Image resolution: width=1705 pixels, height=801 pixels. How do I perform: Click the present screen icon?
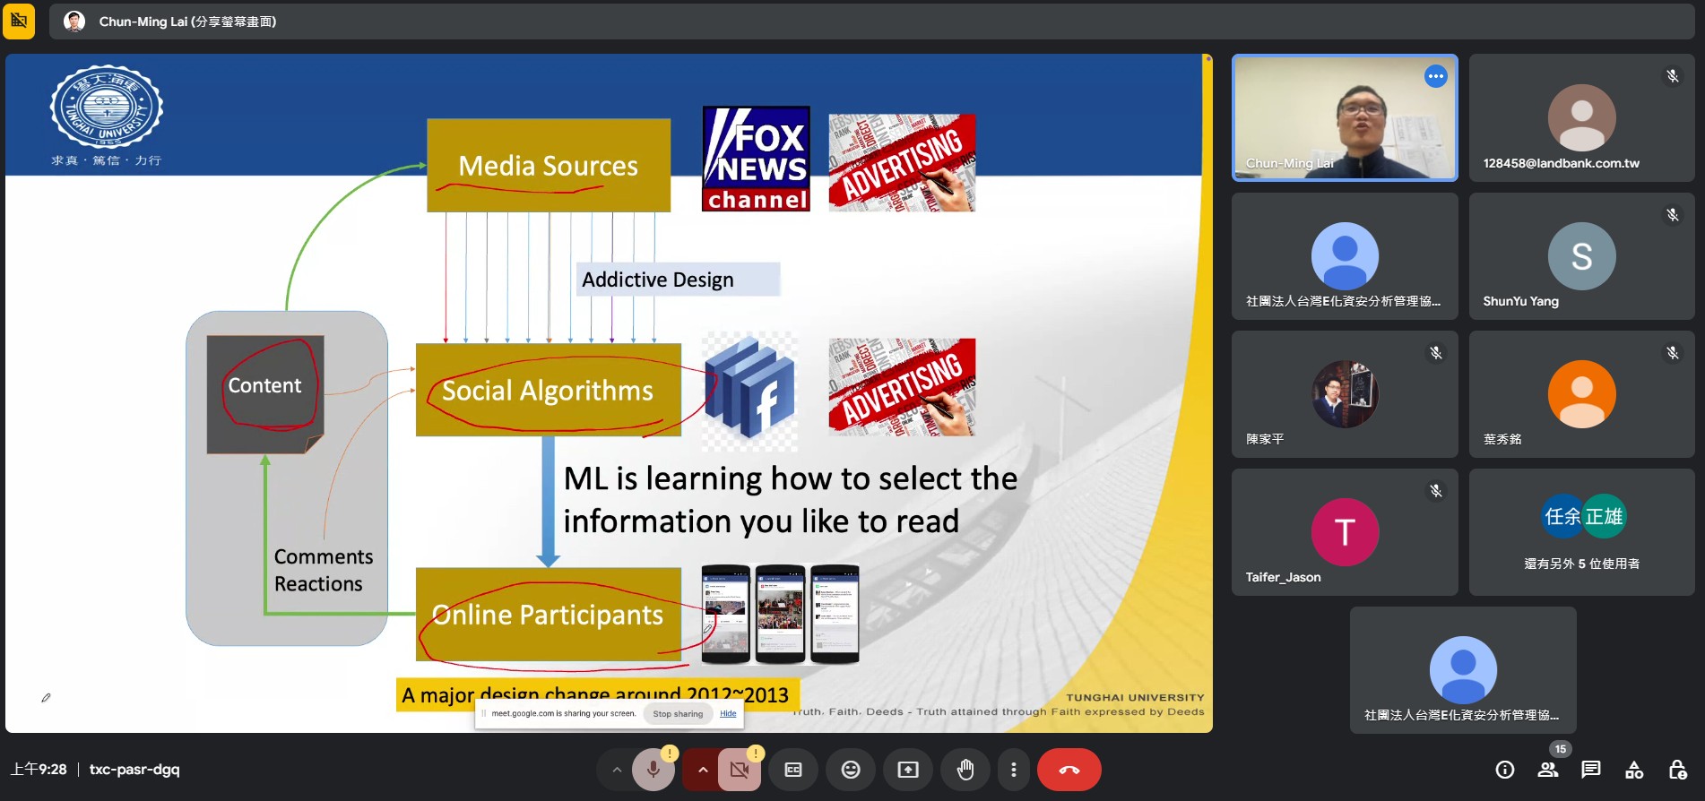(908, 770)
